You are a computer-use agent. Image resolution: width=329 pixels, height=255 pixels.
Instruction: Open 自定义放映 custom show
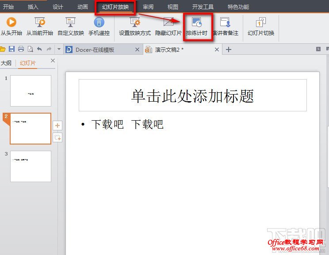click(71, 26)
